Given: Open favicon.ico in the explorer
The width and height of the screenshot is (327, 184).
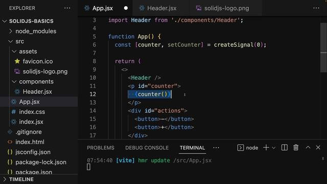Looking at the screenshot, I should 38,61.
